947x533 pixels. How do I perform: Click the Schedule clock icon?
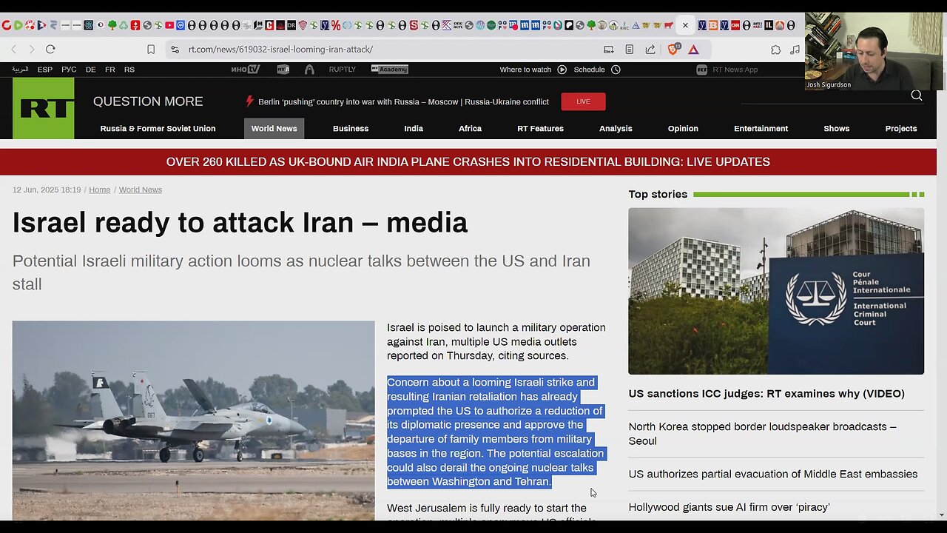click(616, 70)
